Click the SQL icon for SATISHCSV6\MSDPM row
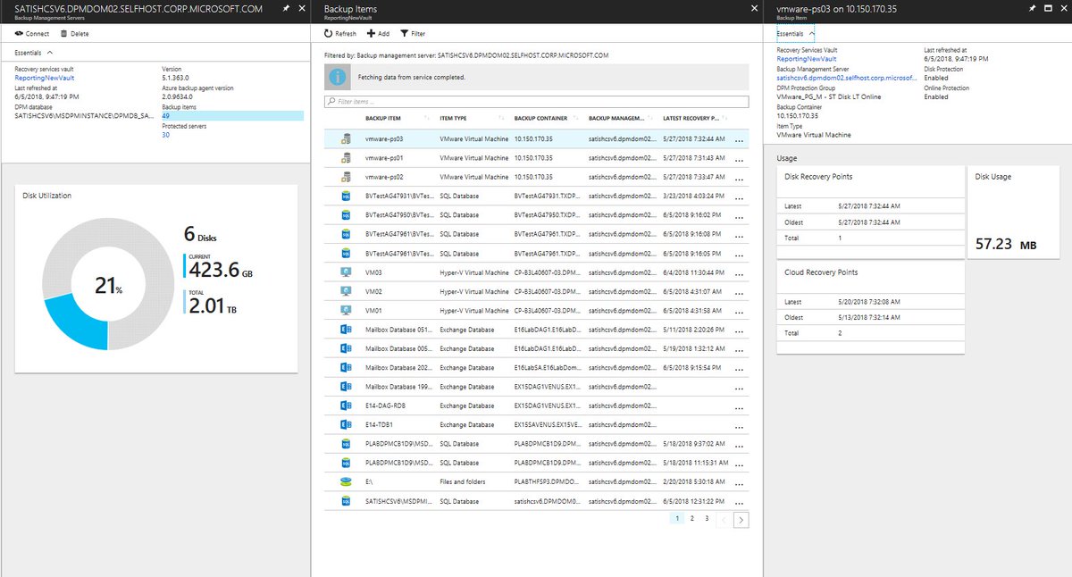This screenshot has width=1072, height=577. (346, 501)
